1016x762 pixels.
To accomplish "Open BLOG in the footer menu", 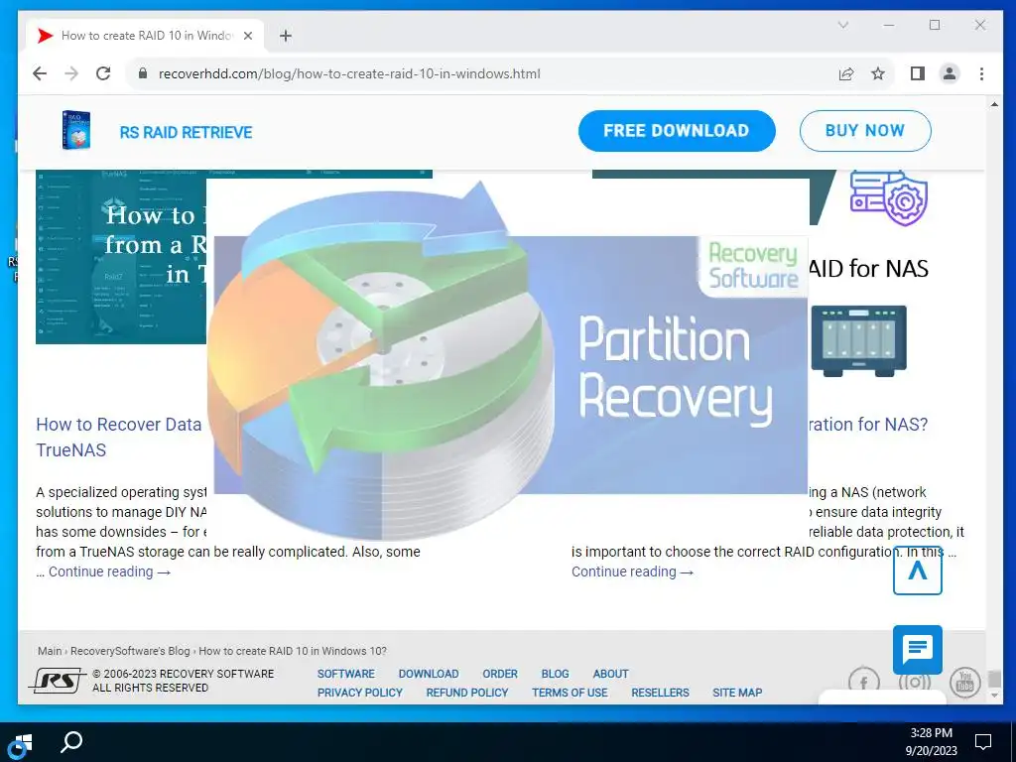I will point(556,674).
